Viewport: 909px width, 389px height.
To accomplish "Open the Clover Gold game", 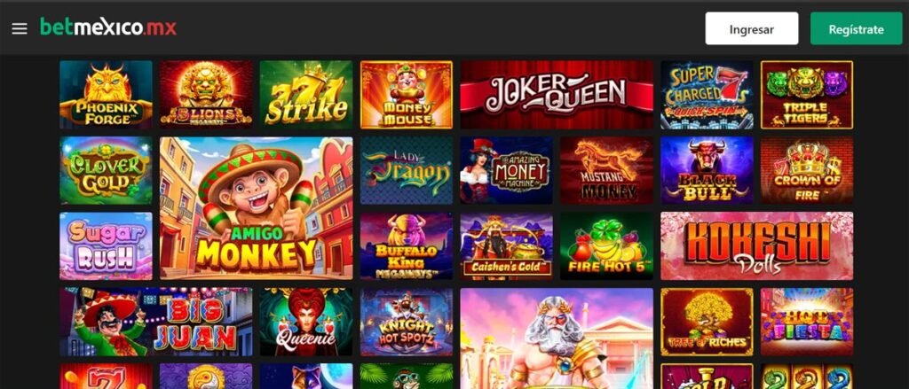I will click(107, 170).
